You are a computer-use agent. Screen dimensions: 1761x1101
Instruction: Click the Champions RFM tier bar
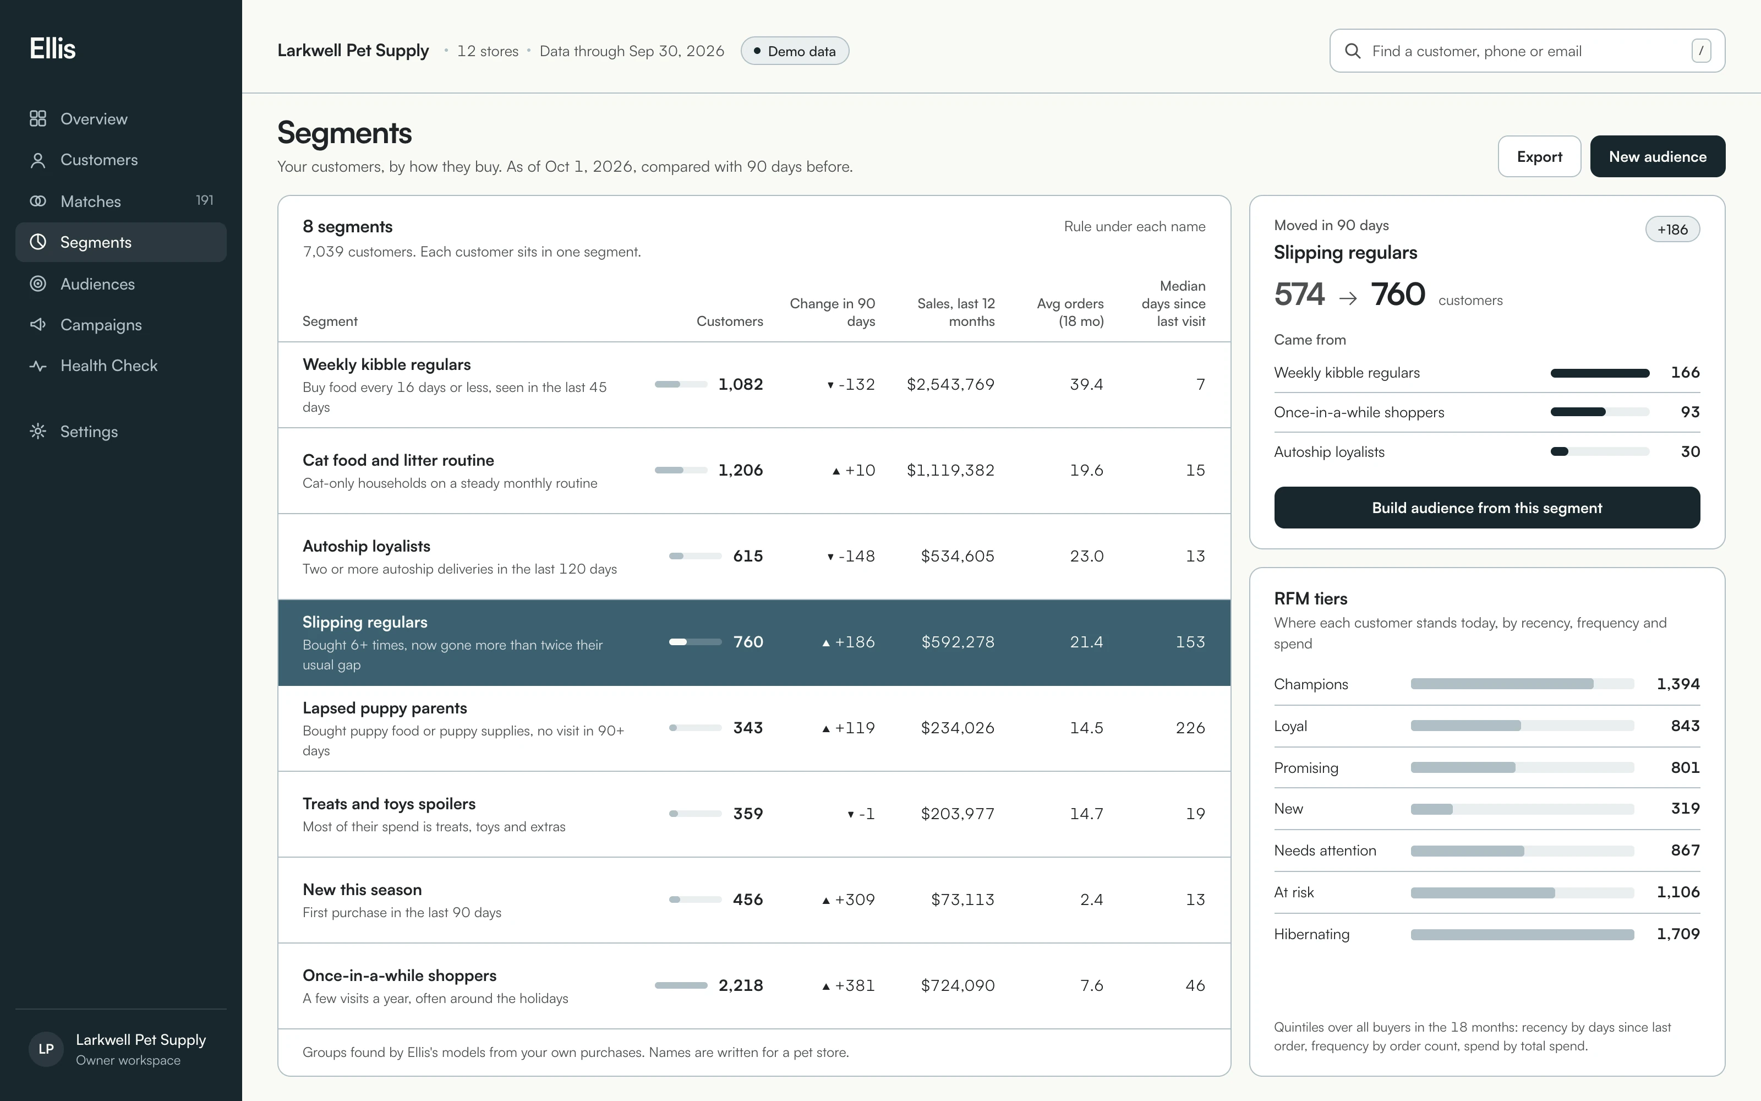1522,684
